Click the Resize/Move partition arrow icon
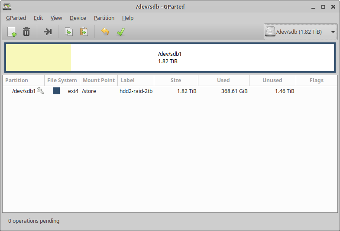This screenshot has width=340, height=231. [48, 32]
